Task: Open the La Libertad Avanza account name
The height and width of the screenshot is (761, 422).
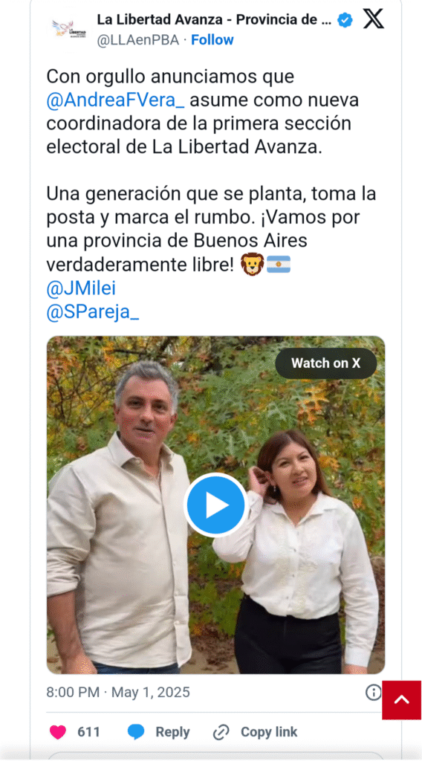Action: coord(214,20)
